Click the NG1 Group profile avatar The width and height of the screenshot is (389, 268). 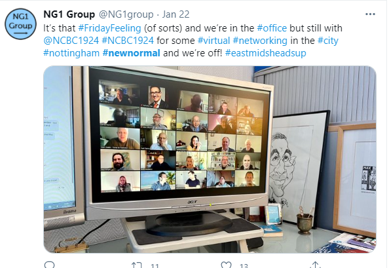click(x=20, y=24)
